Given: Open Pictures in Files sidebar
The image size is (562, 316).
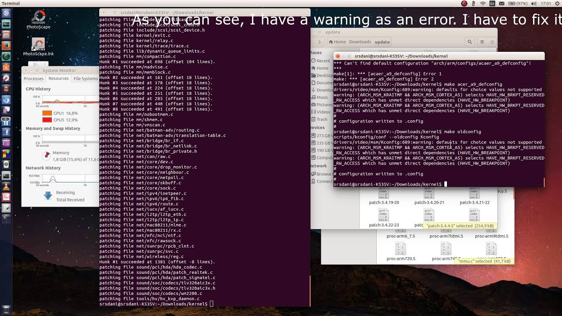Looking at the screenshot, I should (321, 104).
